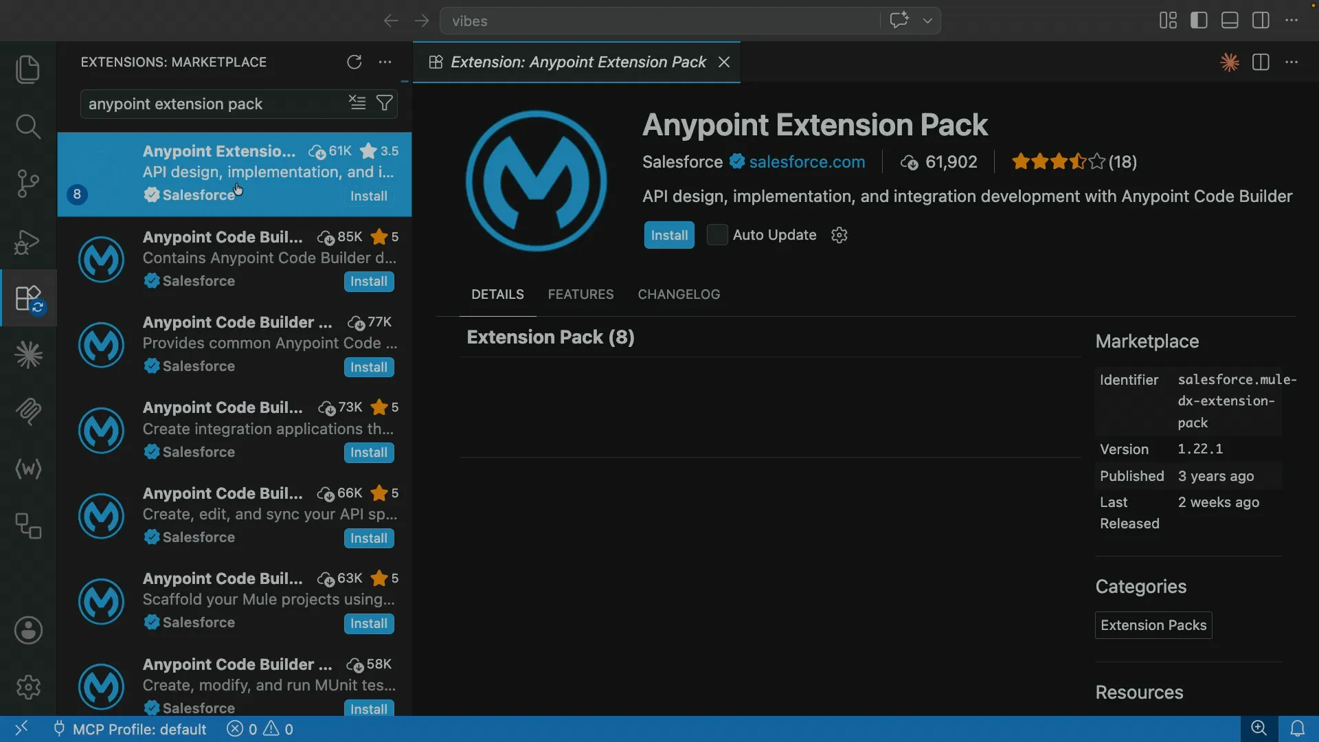Open the paperclip icon view in activity bar
The height and width of the screenshot is (742, 1319).
[x=28, y=412]
